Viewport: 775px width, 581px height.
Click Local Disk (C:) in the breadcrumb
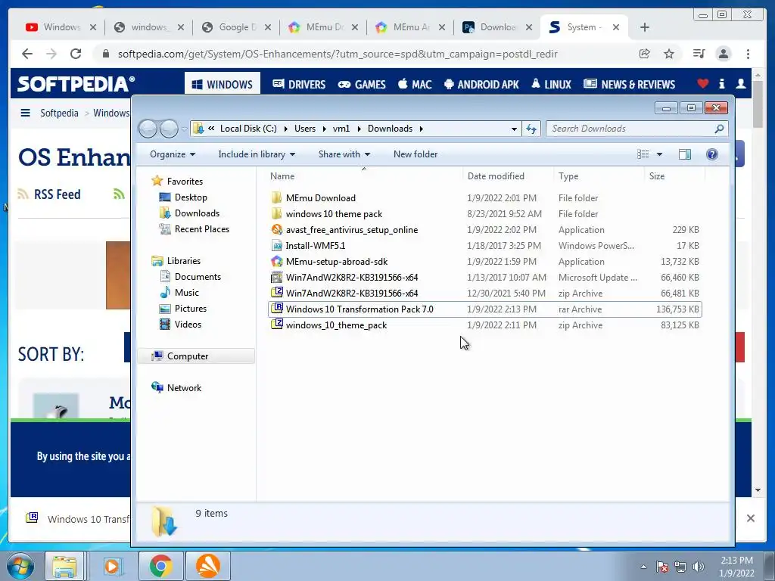pyautogui.click(x=248, y=129)
